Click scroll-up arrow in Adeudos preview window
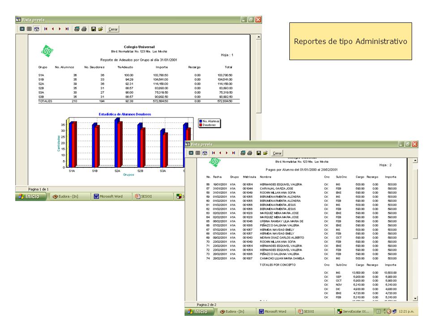430x323 pixels. point(258,37)
